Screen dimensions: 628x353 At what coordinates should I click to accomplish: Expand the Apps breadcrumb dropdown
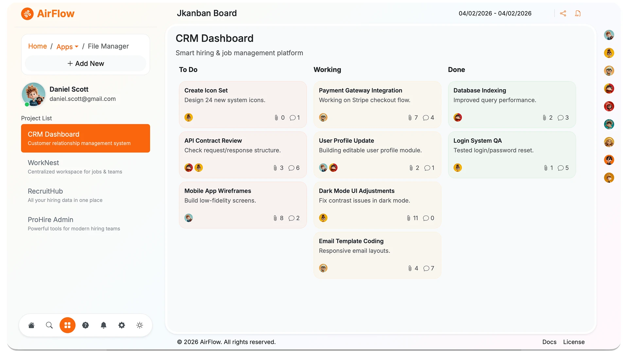click(x=67, y=46)
